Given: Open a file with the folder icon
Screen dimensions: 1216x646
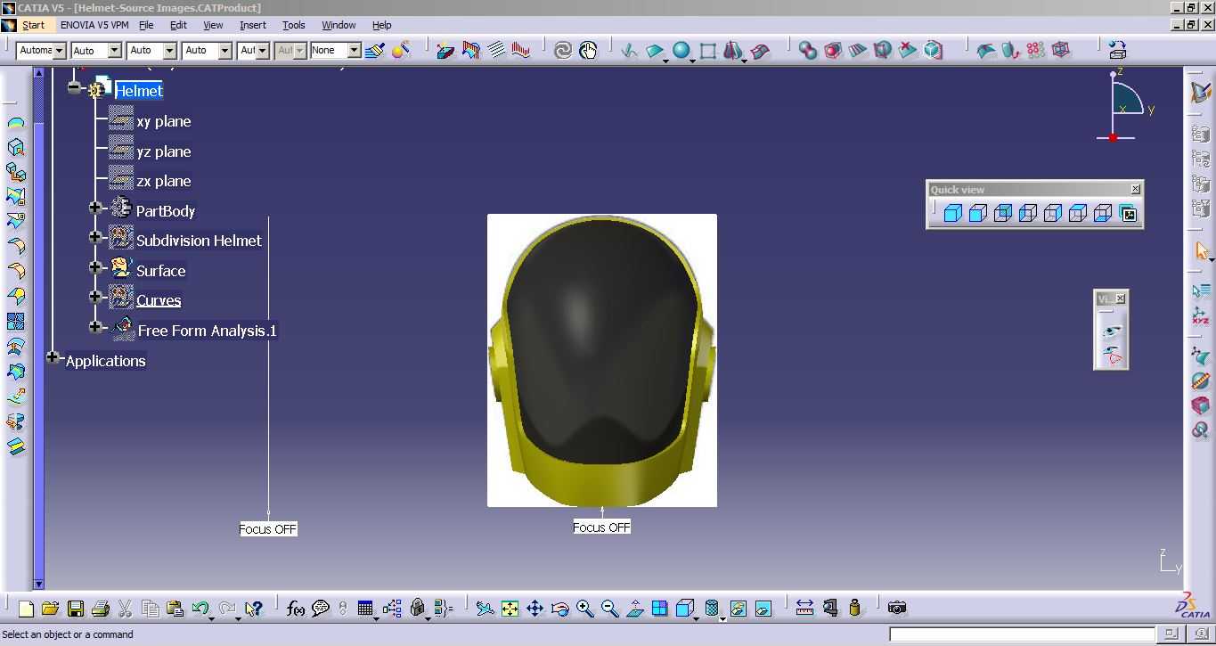Looking at the screenshot, I should [50, 609].
